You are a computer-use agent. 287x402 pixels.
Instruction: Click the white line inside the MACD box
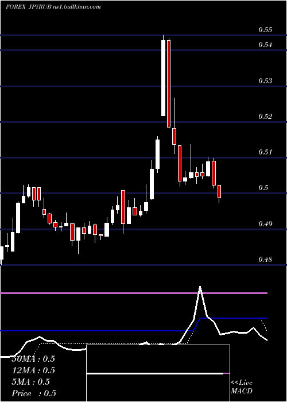(155, 373)
